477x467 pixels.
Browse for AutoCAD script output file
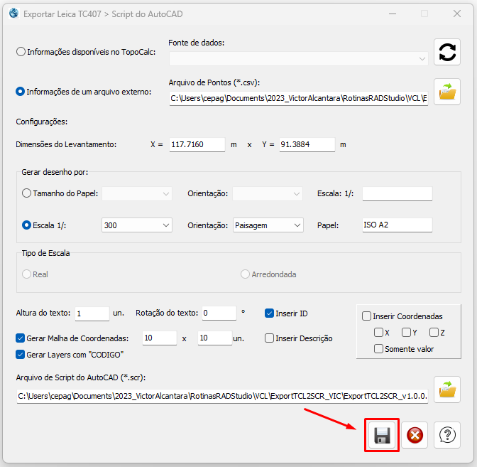[x=446, y=390]
